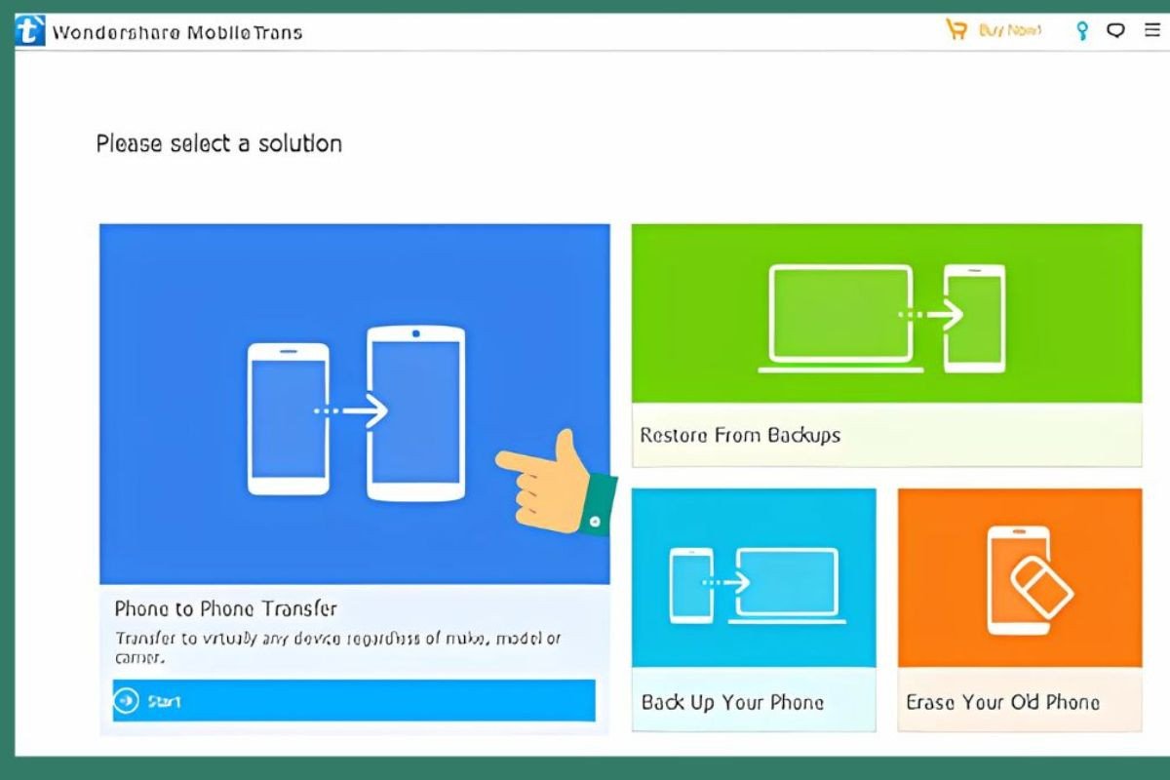Viewport: 1170px width, 780px height.
Task: Open registration via the key icon
Action: (x=1081, y=31)
